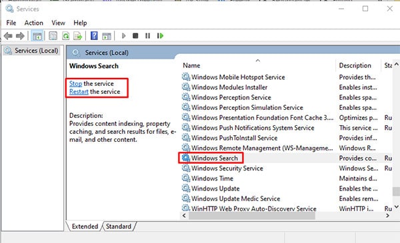Viewport: 400px width, 243px height.
Task: Click gear icon of Windows Mobile Hotspot Service
Action: (x=186, y=77)
